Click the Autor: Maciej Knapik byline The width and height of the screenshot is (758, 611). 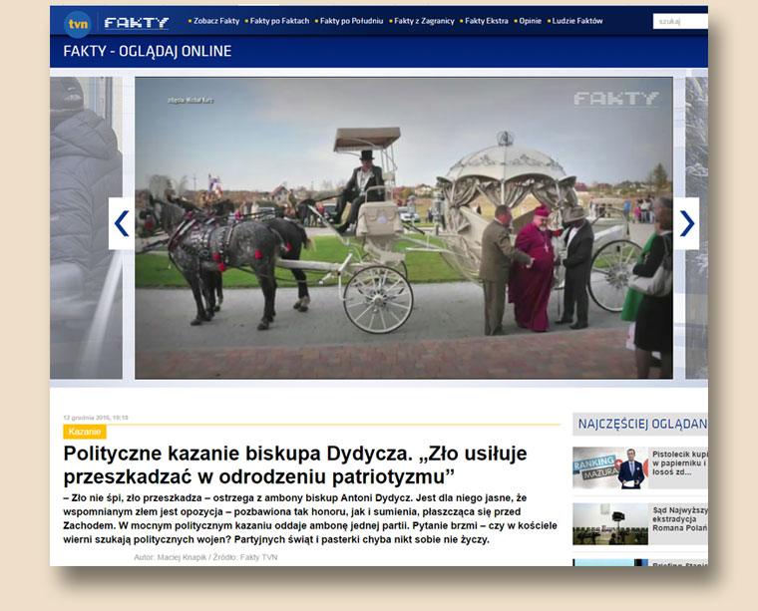(205, 557)
